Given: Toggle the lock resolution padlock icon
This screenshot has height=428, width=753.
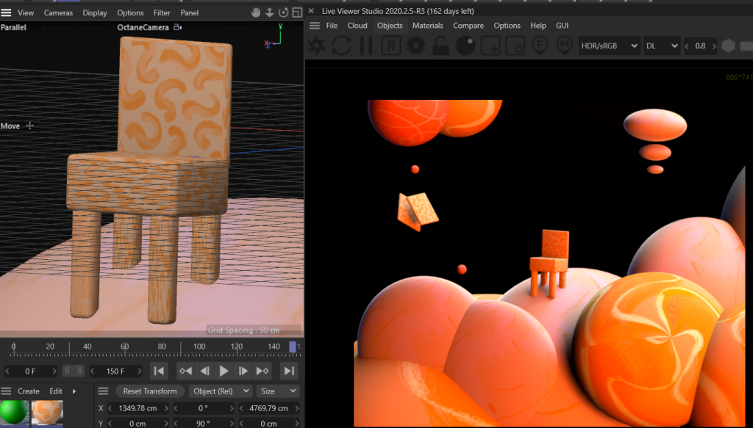Looking at the screenshot, I should (440, 46).
